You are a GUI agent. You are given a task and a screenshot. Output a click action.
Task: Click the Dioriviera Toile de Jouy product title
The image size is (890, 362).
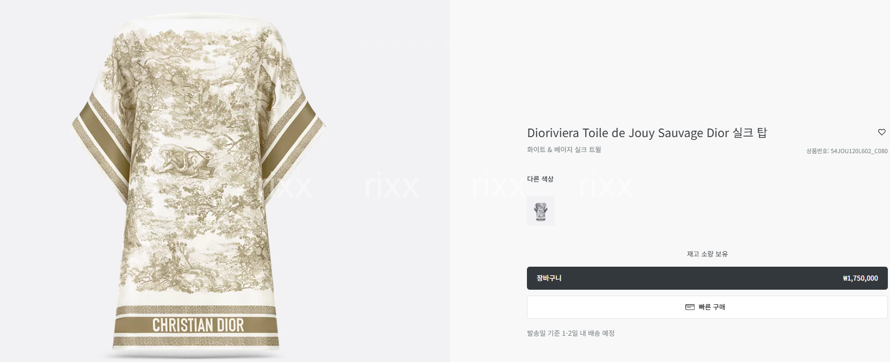[647, 133]
